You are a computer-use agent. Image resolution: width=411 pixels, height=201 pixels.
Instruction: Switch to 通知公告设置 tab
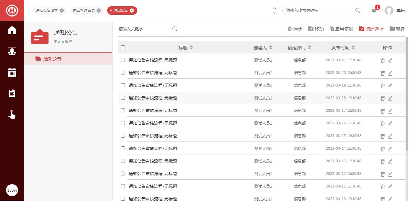47,11
